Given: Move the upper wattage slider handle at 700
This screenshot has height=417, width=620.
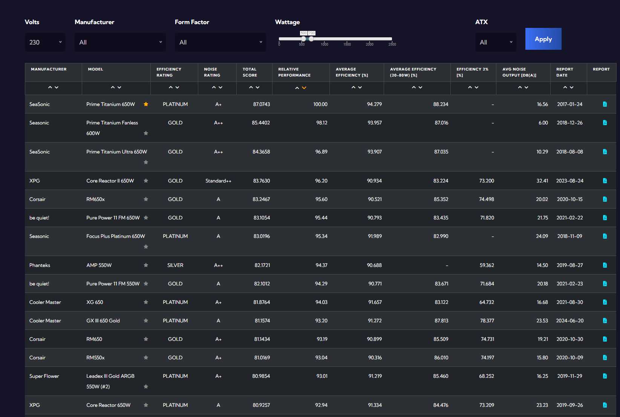Looking at the screenshot, I should (311, 39).
